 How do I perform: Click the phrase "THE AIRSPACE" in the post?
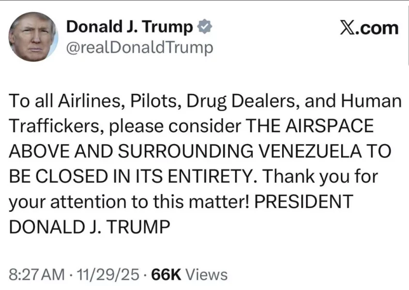click(x=310, y=126)
